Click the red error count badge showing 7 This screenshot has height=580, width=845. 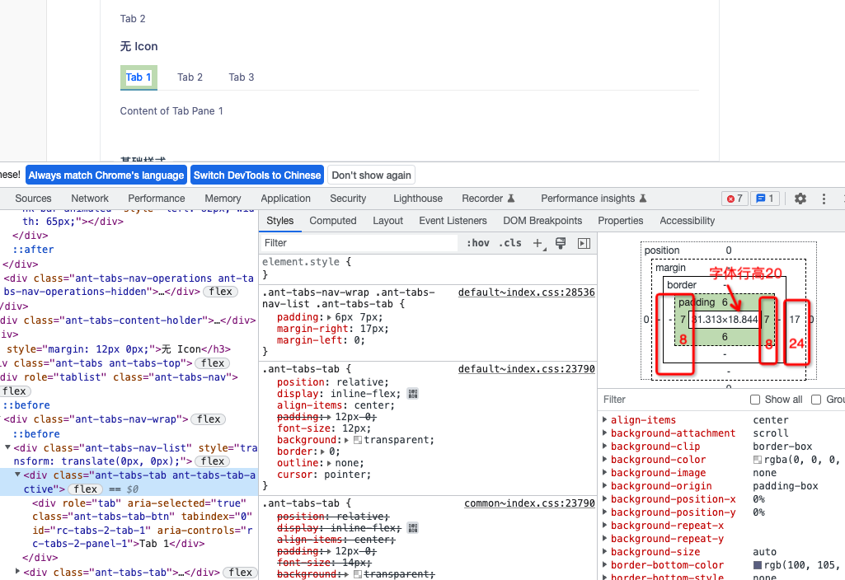(735, 199)
